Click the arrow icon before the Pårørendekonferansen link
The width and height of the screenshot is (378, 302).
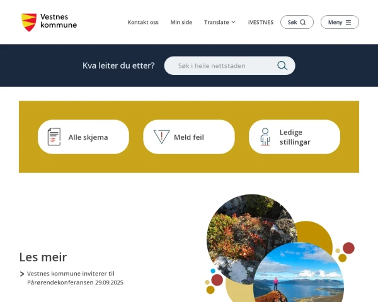[x=22, y=274]
